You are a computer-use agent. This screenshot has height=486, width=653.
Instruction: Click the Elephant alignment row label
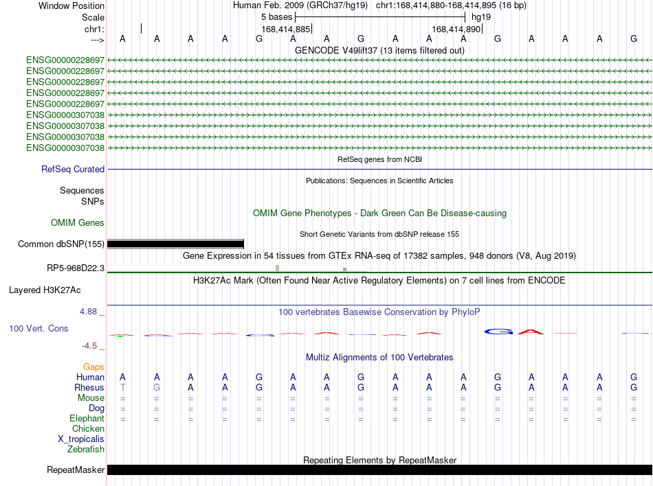pyautogui.click(x=87, y=418)
